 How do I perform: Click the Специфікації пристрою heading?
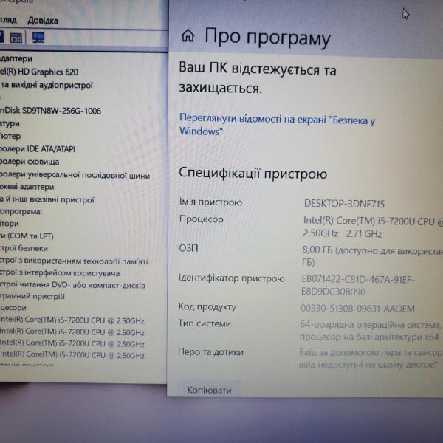point(253,173)
